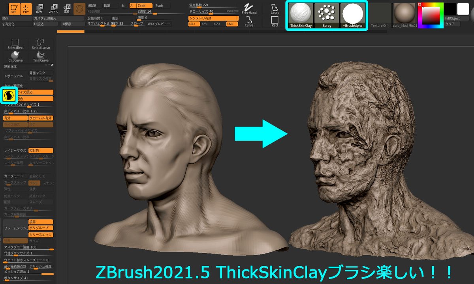The height and width of the screenshot is (284, 474).
Task: Switch to Rotate (回転) mode
Action: click(67, 8)
